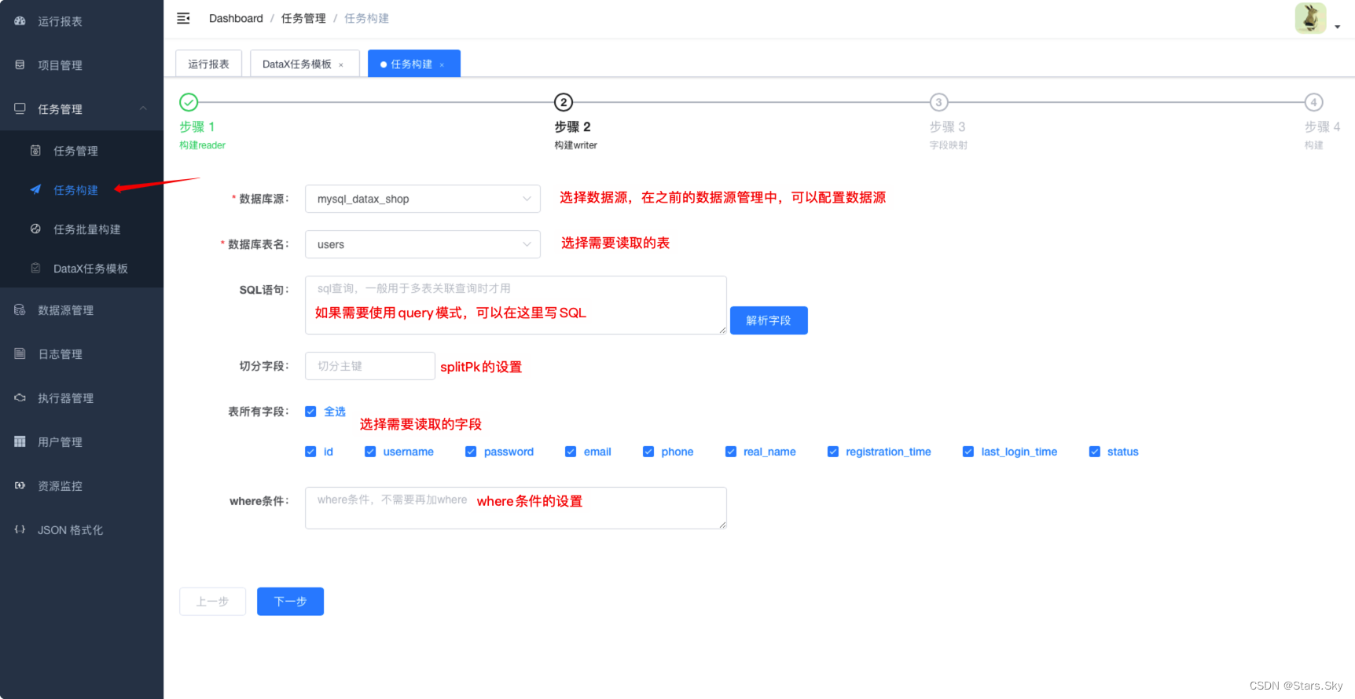1355x699 pixels.
Task: Click the 任务管理 monitor icon in sidebar
Action: (20, 108)
